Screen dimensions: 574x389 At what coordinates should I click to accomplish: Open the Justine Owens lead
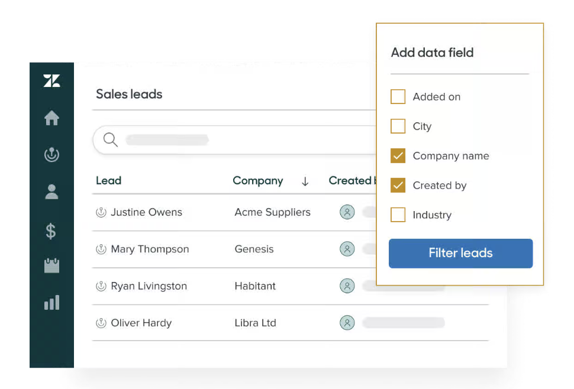pos(146,212)
